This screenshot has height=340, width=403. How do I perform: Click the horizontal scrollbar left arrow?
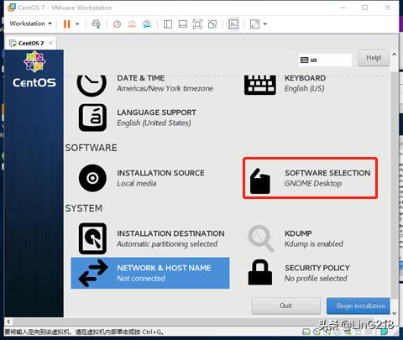8,322
